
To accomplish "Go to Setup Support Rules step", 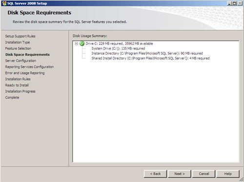I will [20, 36].
